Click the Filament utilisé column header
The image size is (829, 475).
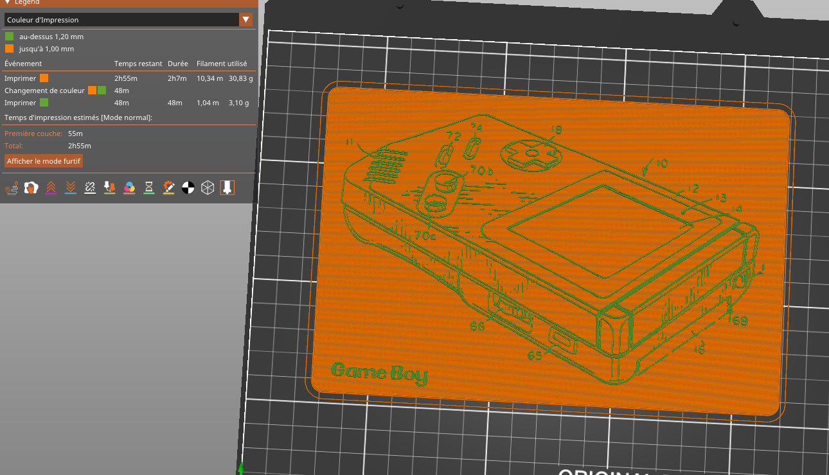pos(222,64)
